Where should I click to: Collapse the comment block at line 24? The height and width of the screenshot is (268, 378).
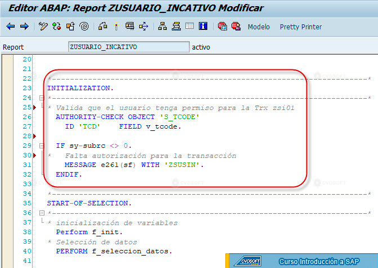click(x=42, y=98)
